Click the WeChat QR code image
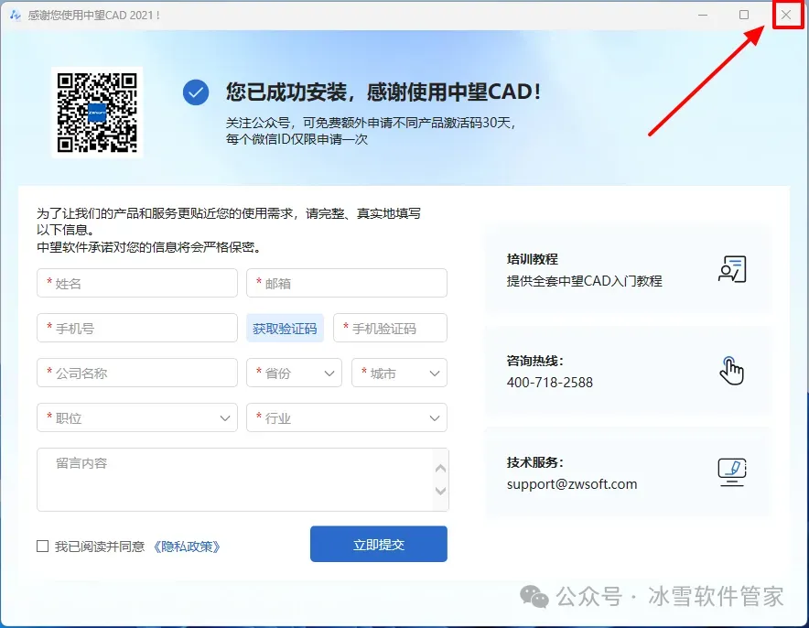 click(97, 113)
